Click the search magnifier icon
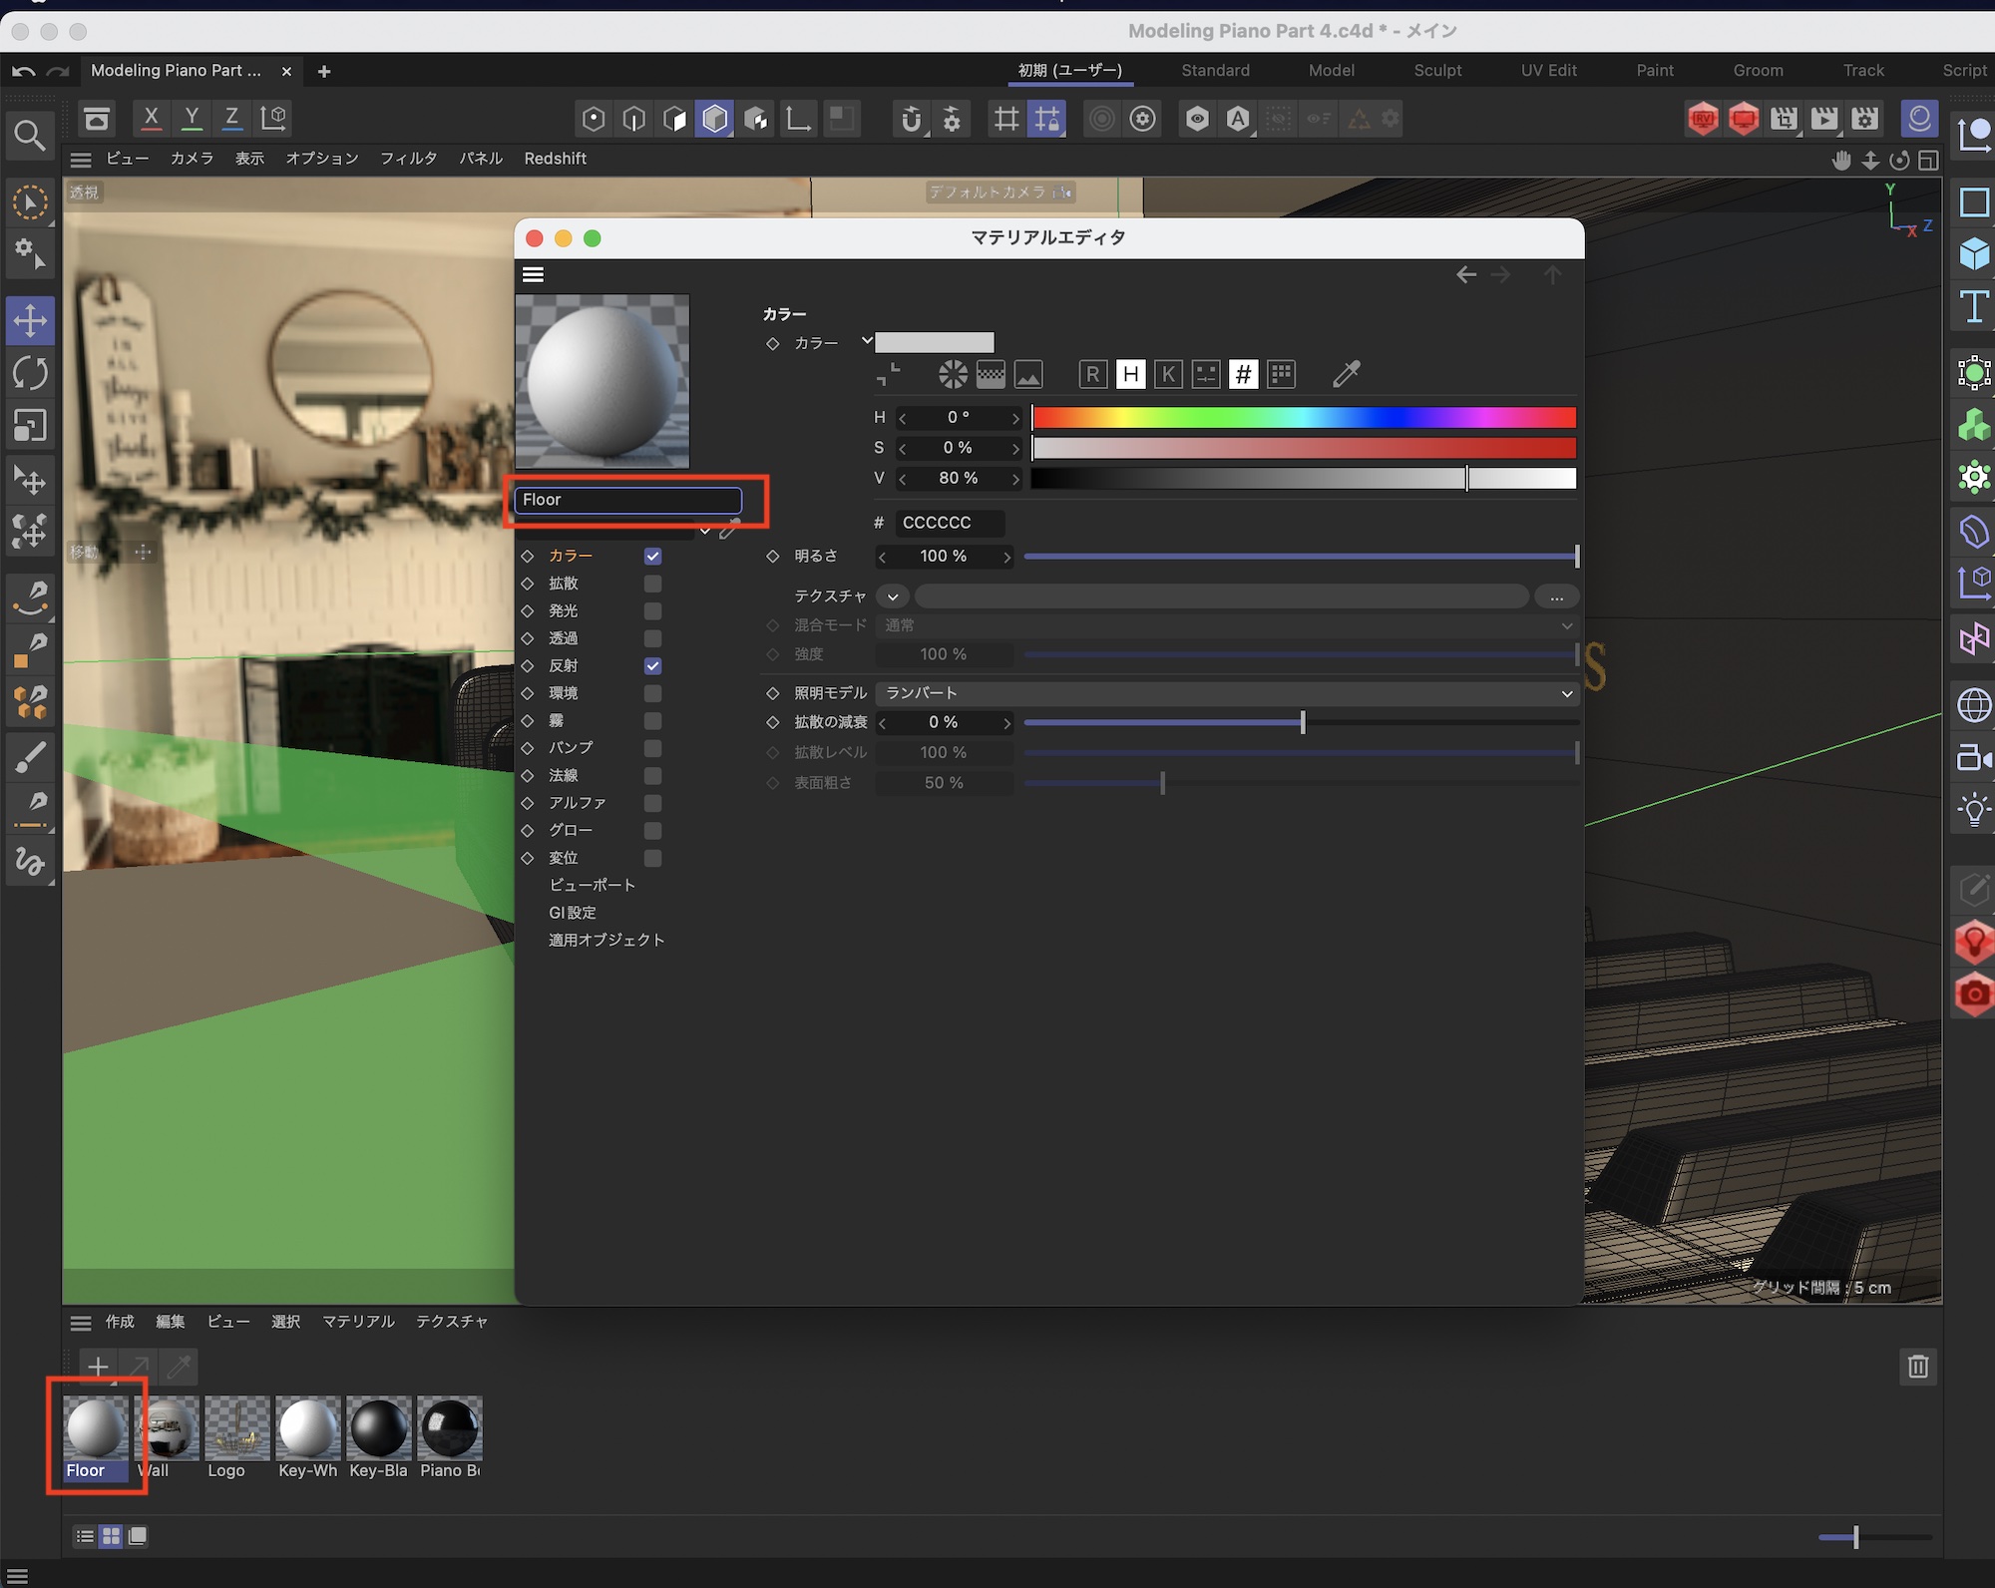The width and height of the screenshot is (1995, 1588). [29, 135]
